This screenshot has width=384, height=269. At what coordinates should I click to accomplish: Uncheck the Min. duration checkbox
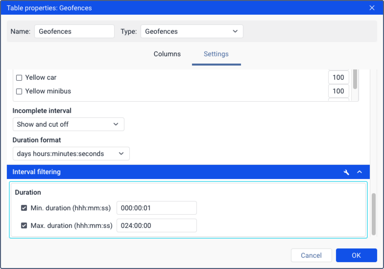point(24,208)
